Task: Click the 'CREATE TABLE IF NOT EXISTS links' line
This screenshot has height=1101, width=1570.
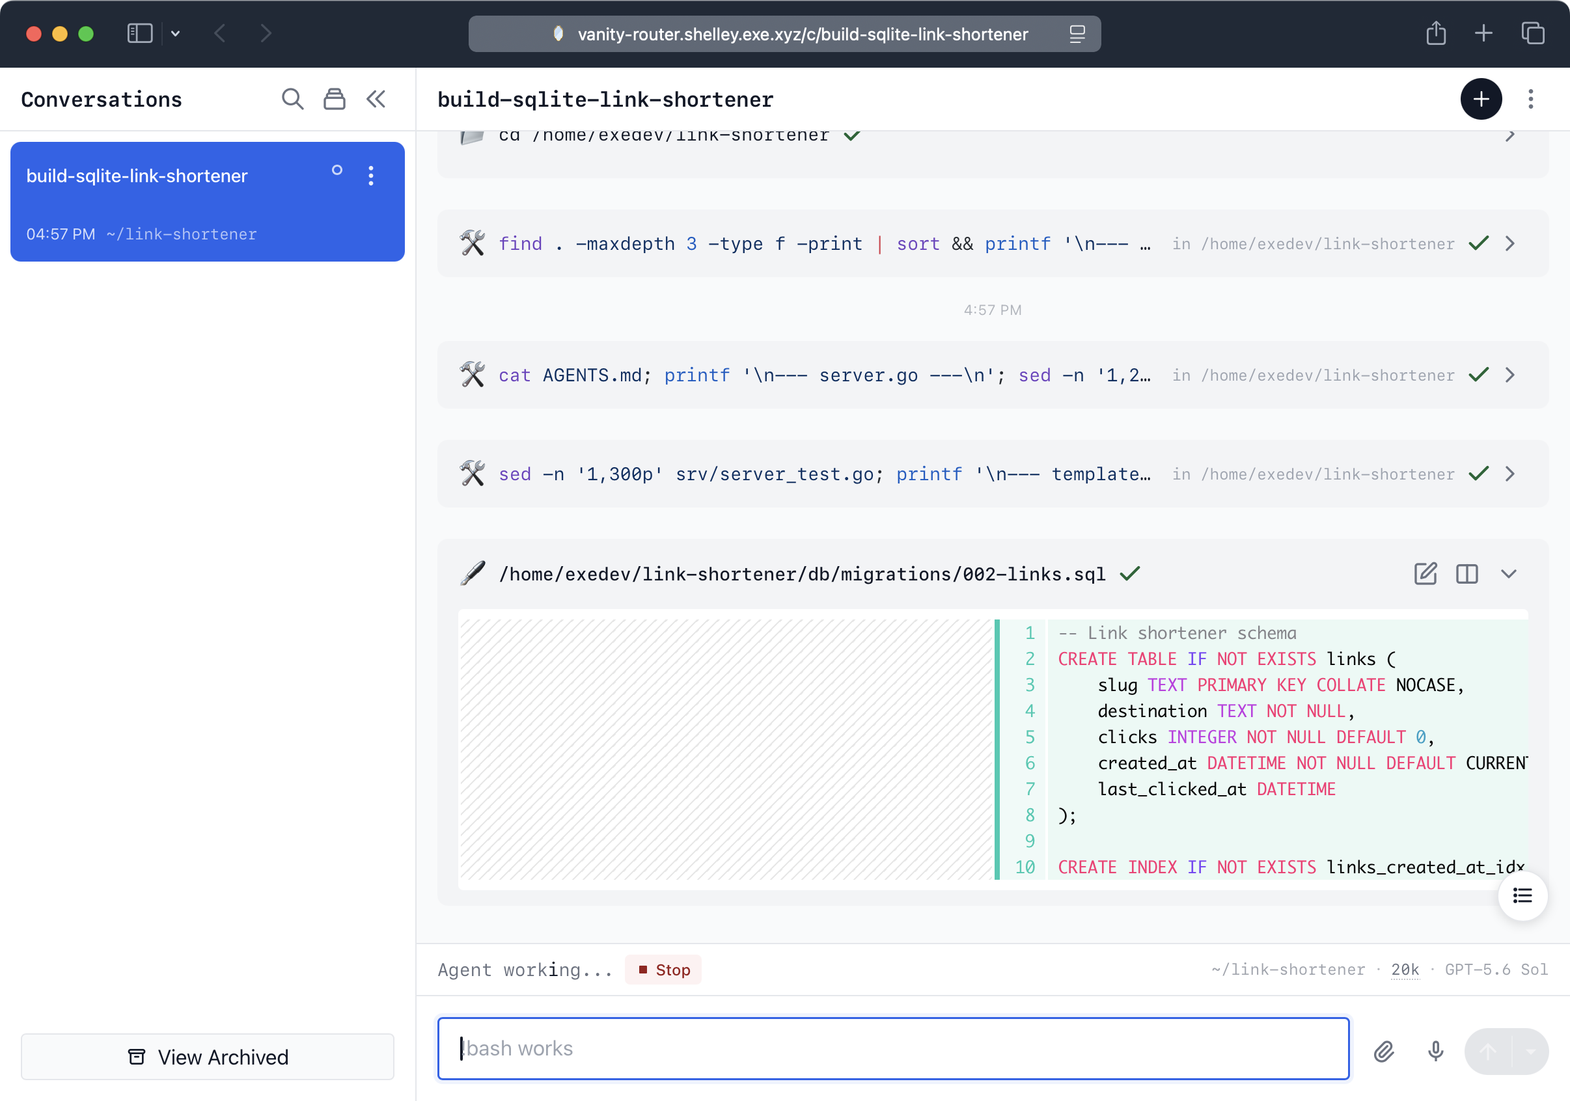Action: 1227,659
